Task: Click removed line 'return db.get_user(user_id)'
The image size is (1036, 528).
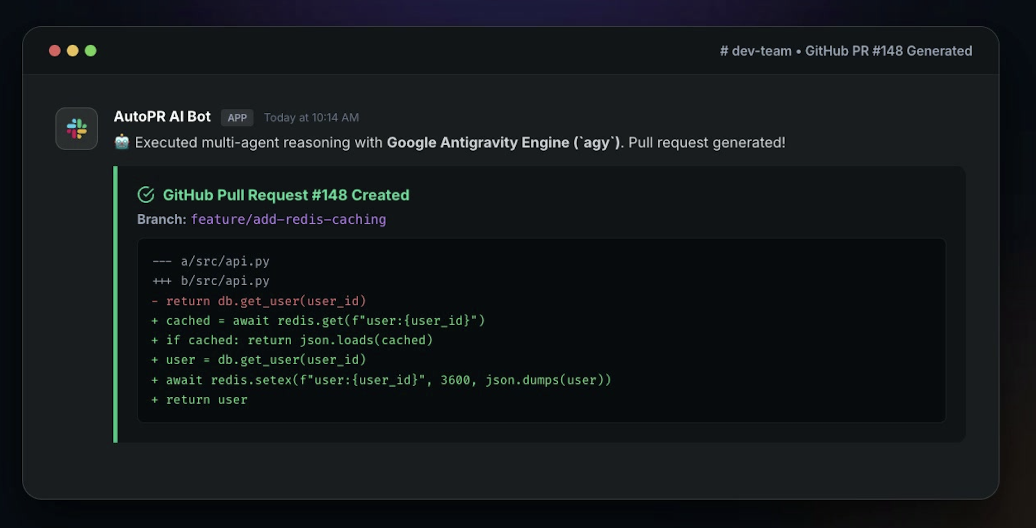Action: coord(259,301)
